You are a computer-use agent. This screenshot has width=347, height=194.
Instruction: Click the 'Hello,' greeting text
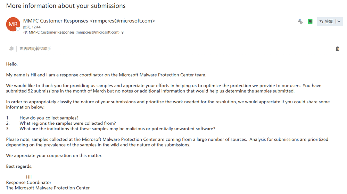point(12,64)
